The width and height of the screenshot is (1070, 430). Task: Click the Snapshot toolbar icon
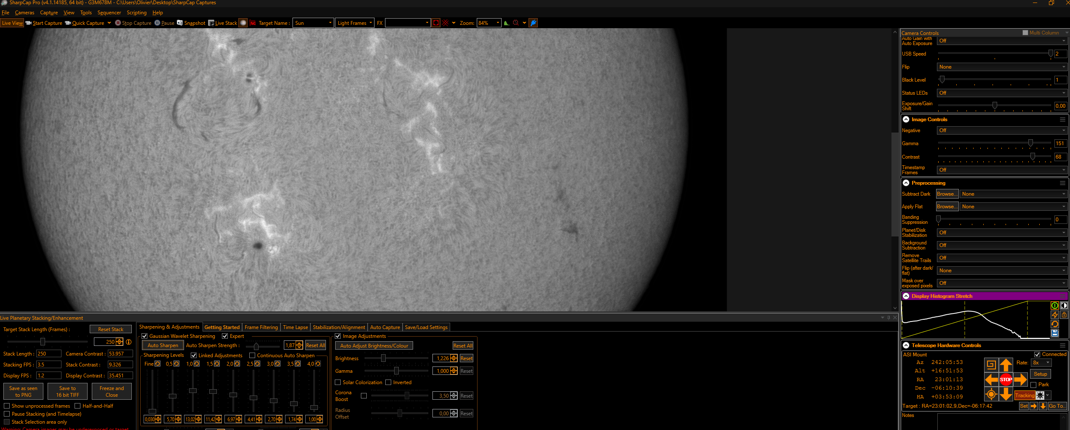[180, 23]
